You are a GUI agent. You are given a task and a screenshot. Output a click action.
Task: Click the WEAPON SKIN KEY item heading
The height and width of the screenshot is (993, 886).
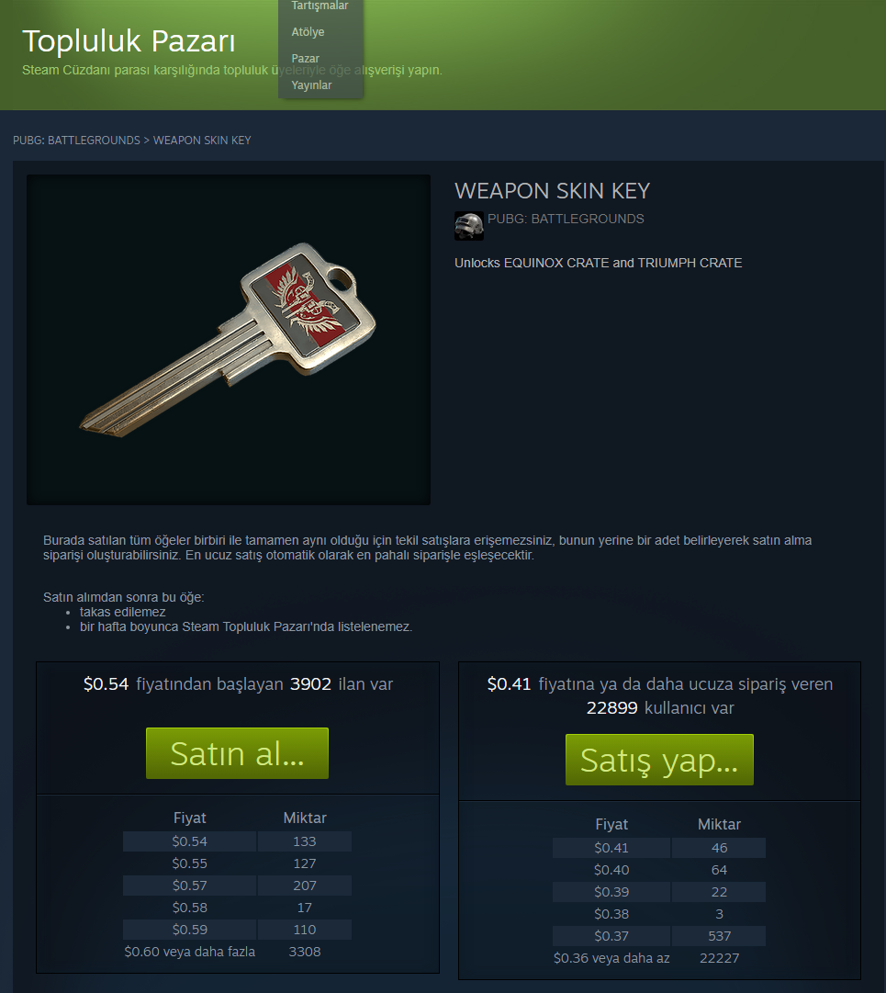(553, 191)
